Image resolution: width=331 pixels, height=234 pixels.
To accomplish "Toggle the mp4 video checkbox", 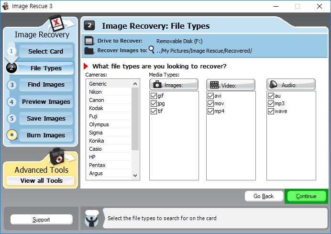I will (210, 111).
